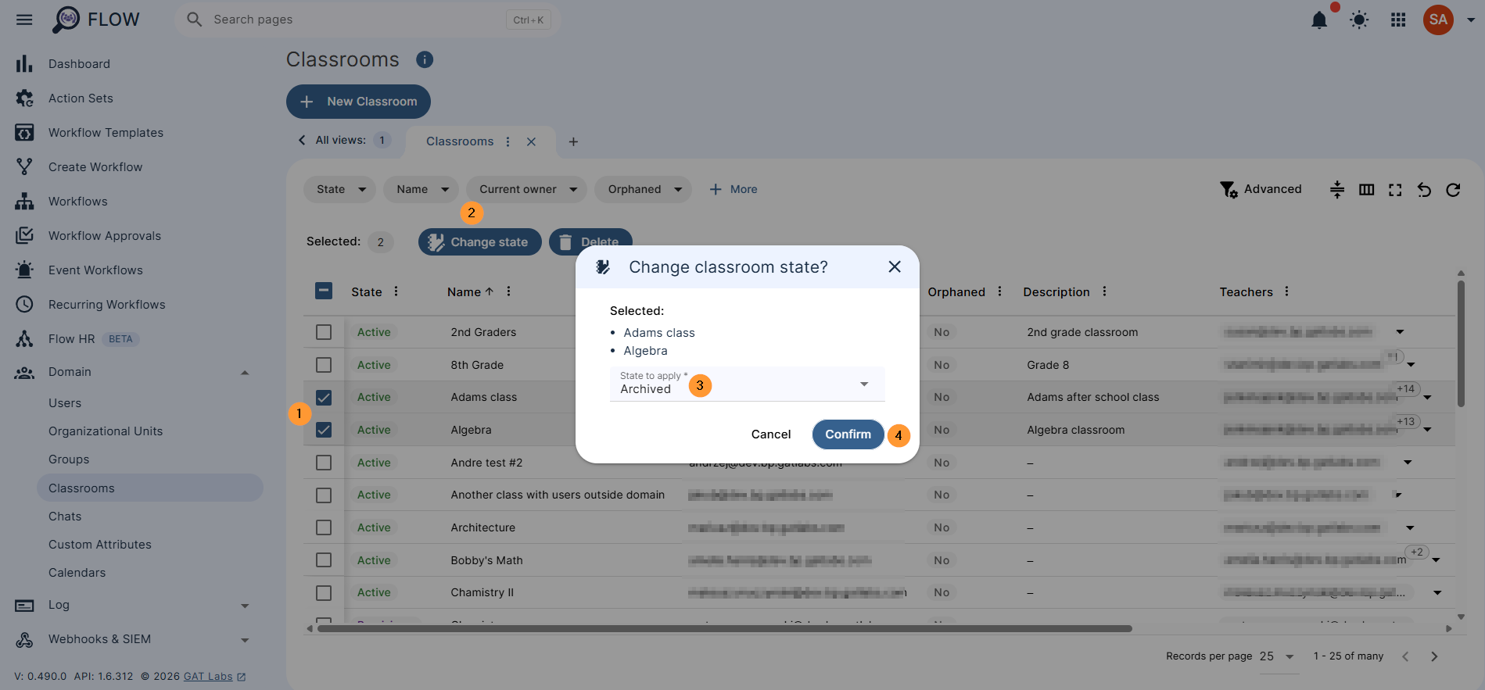Check the 8th Grade row checkbox
This screenshot has height=690, width=1485.
[324, 365]
